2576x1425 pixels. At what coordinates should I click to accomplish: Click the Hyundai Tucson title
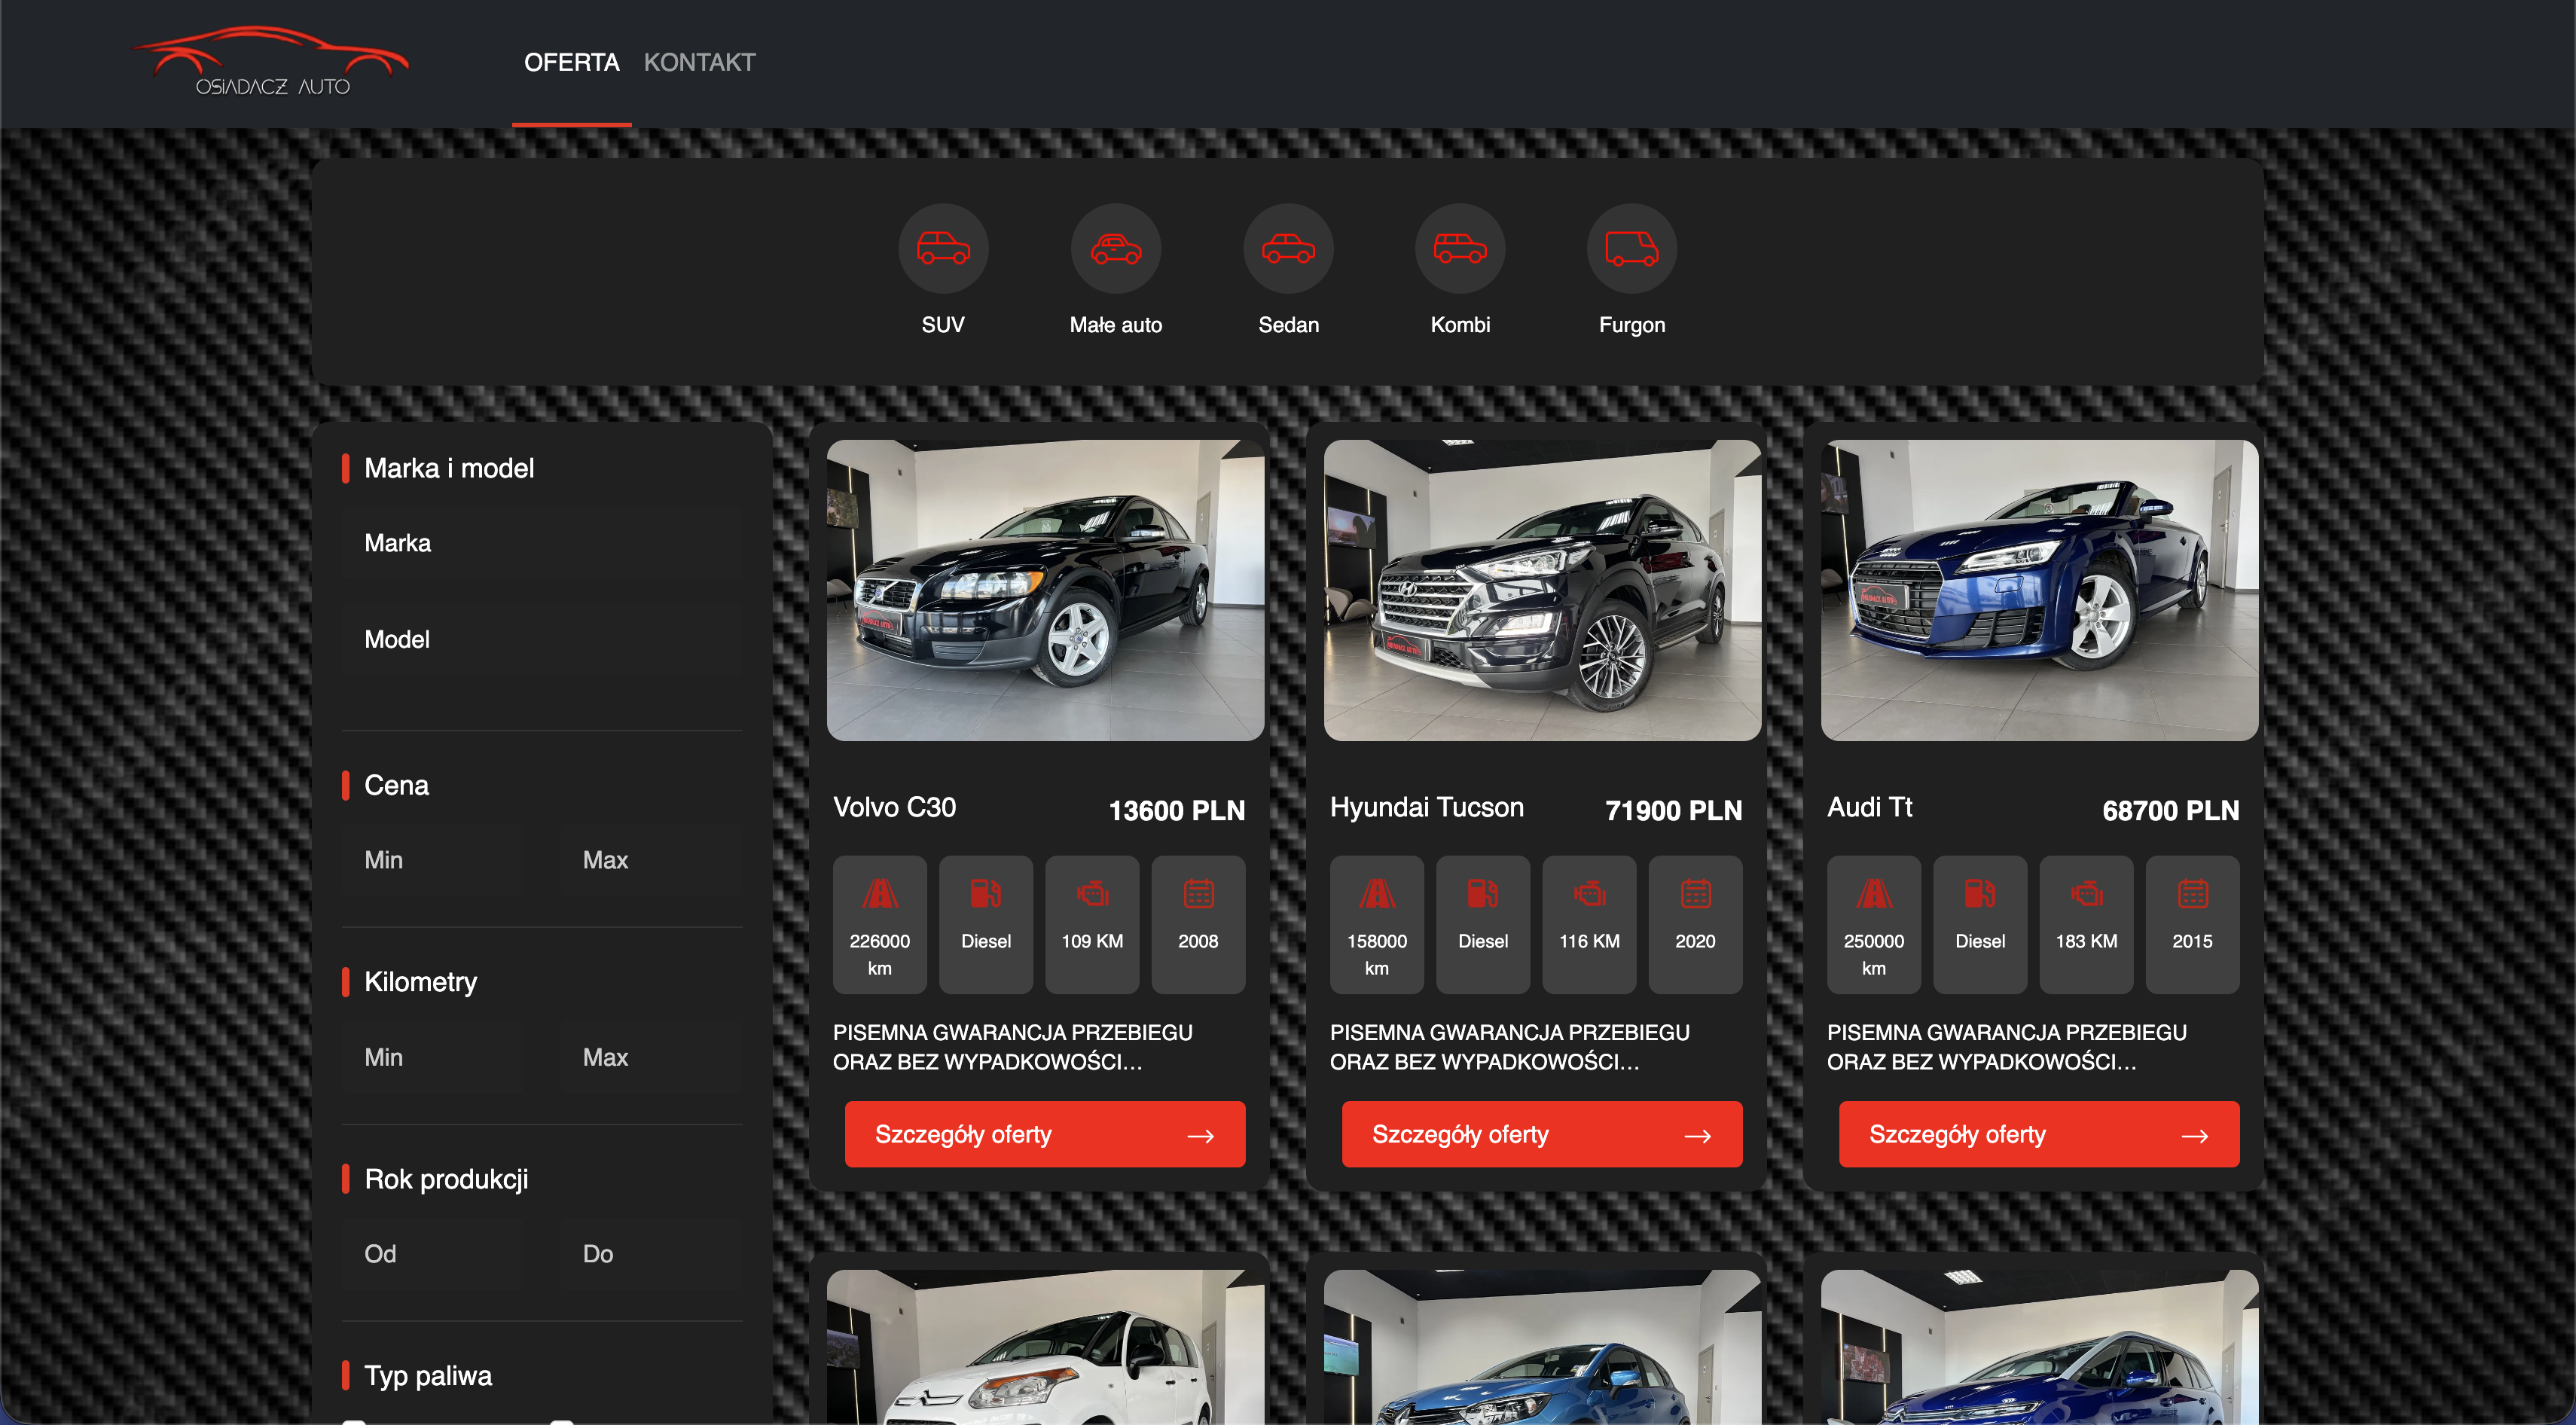coord(1427,807)
